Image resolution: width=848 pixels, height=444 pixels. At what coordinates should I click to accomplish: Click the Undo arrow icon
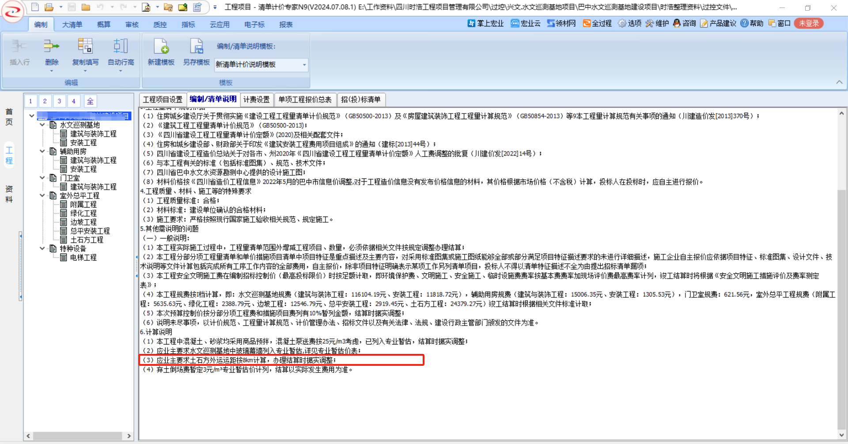point(100,7)
